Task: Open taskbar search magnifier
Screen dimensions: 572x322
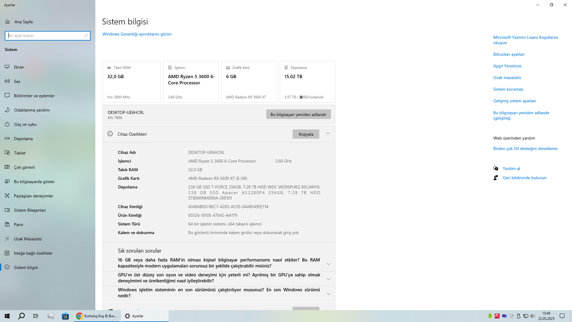Action: coord(21,316)
